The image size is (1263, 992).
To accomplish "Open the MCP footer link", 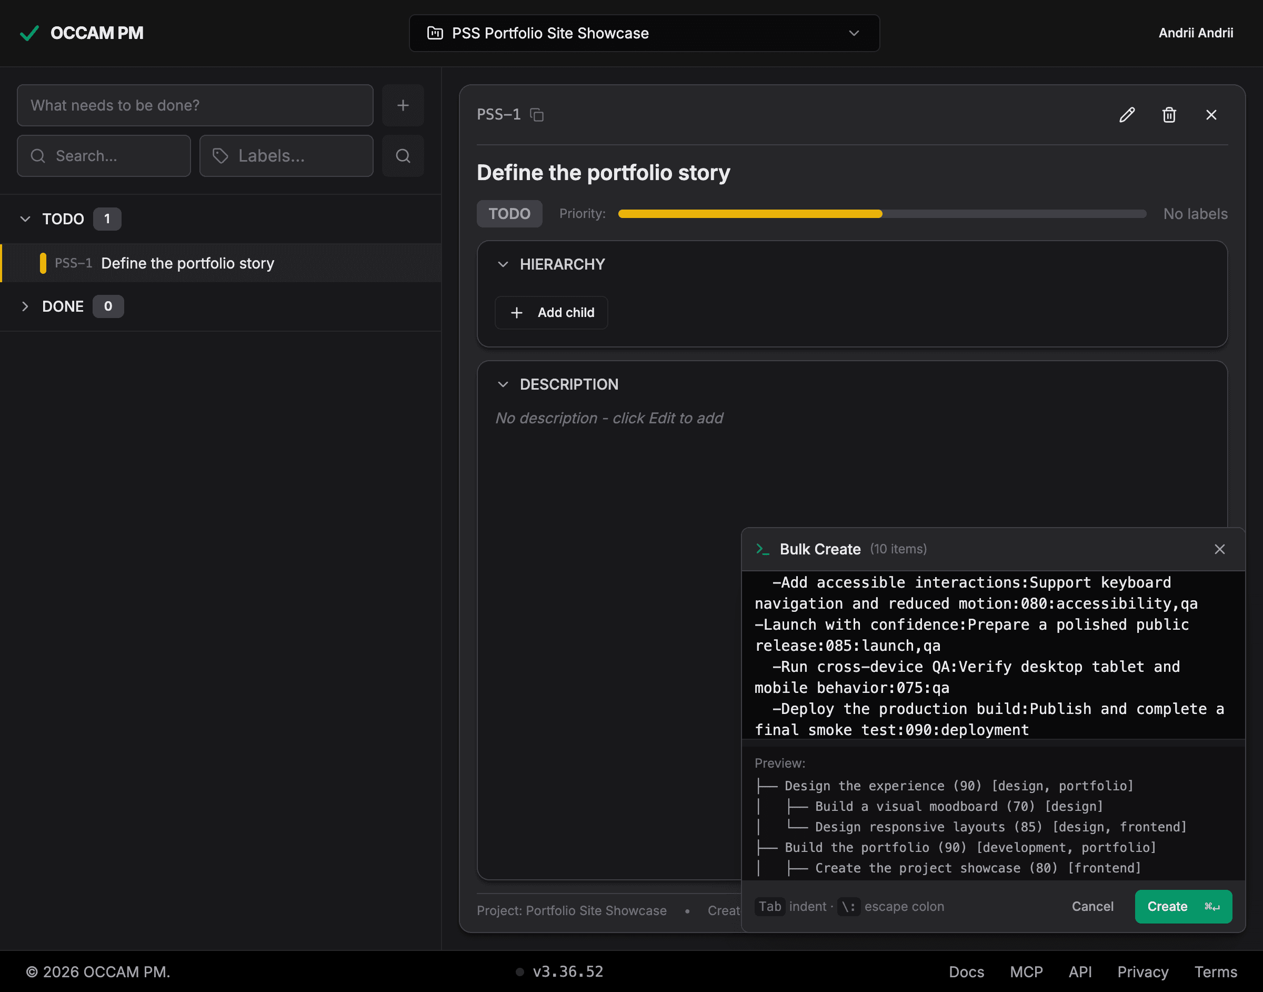I will pyautogui.click(x=1026, y=971).
